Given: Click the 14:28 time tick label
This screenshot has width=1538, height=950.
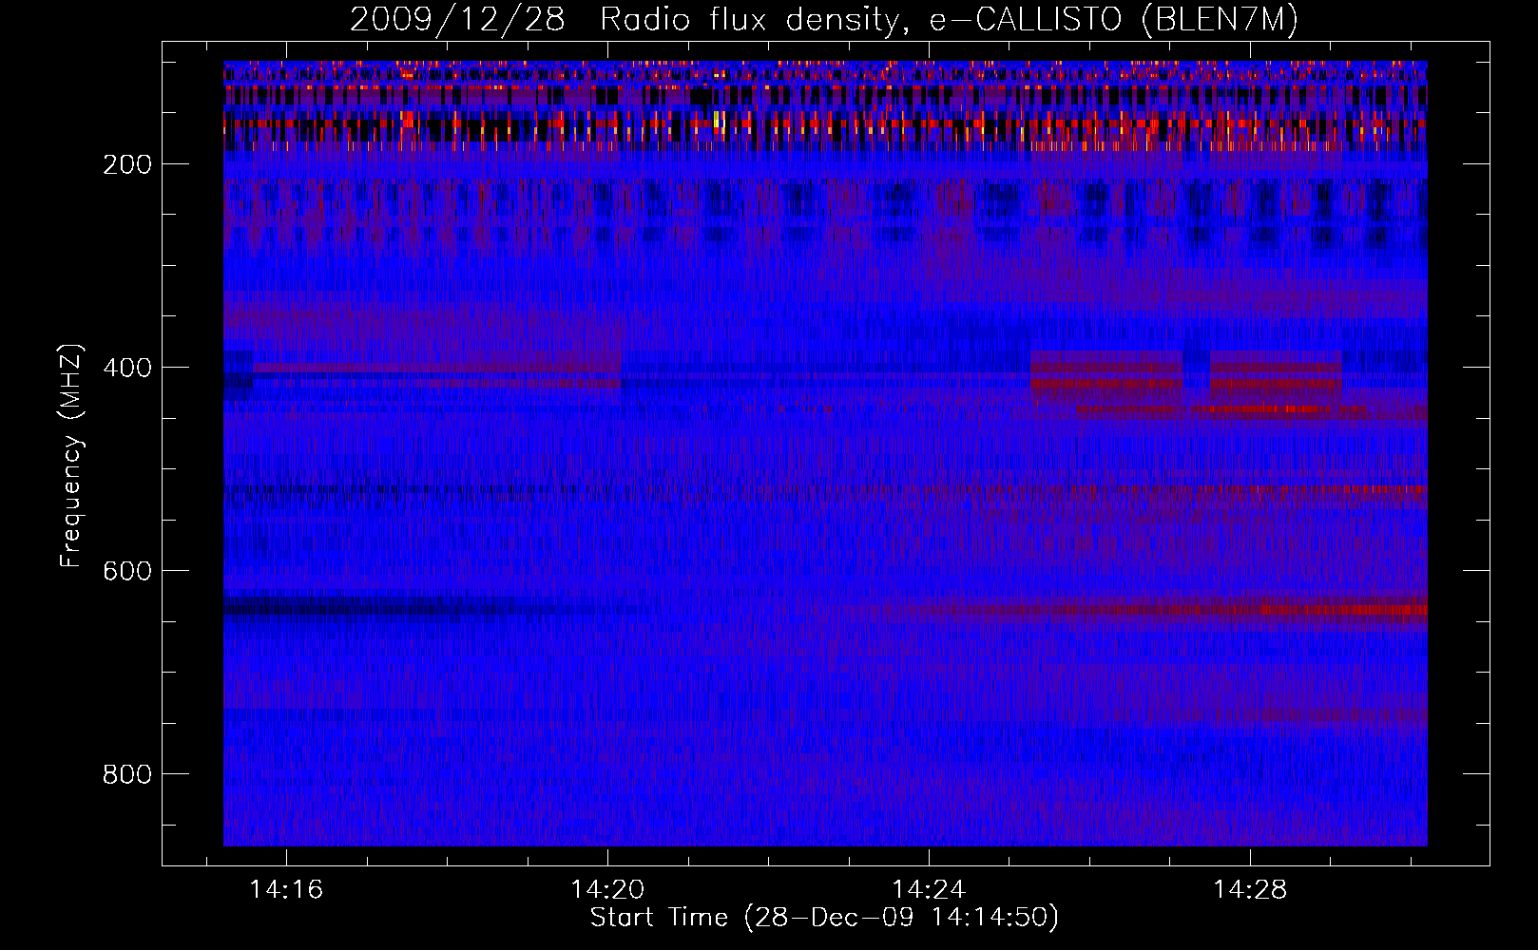Looking at the screenshot, I should (x=1250, y=889).
